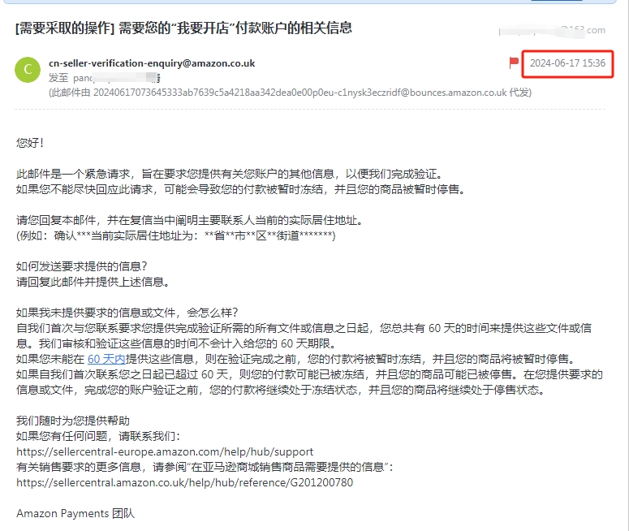Open the sellercentral-europe support URL
This screenshot has width=629, height=531.
click(165, 451)
